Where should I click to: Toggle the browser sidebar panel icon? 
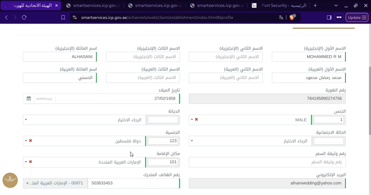pos(329,17)
